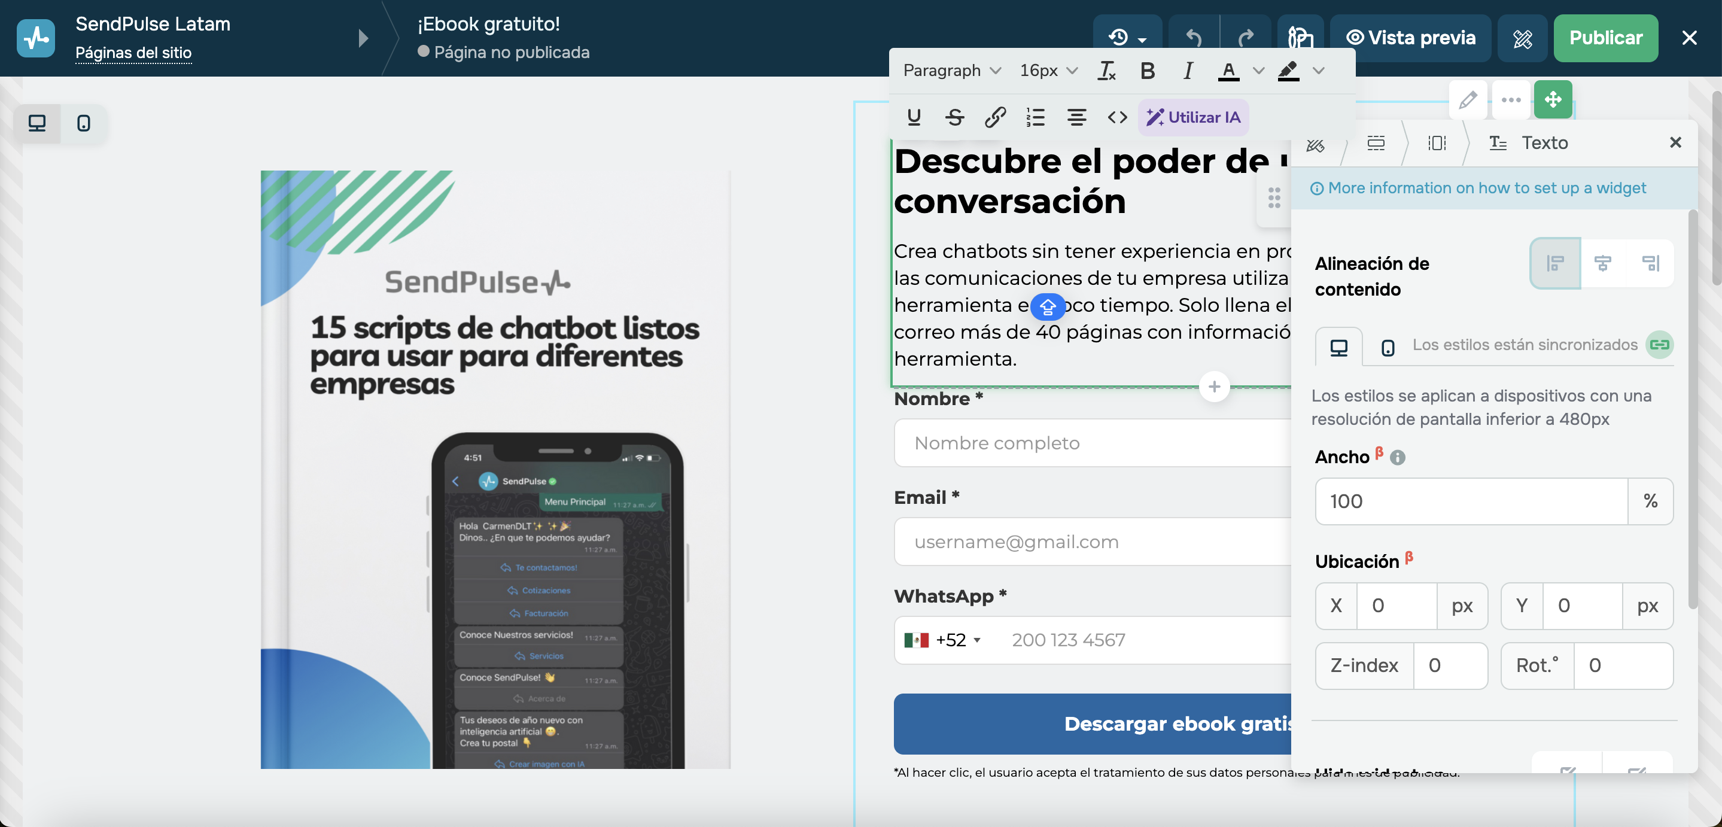The image size is (1722, 827).
Task: Apply italic formatting to text
Action: 1188,70
